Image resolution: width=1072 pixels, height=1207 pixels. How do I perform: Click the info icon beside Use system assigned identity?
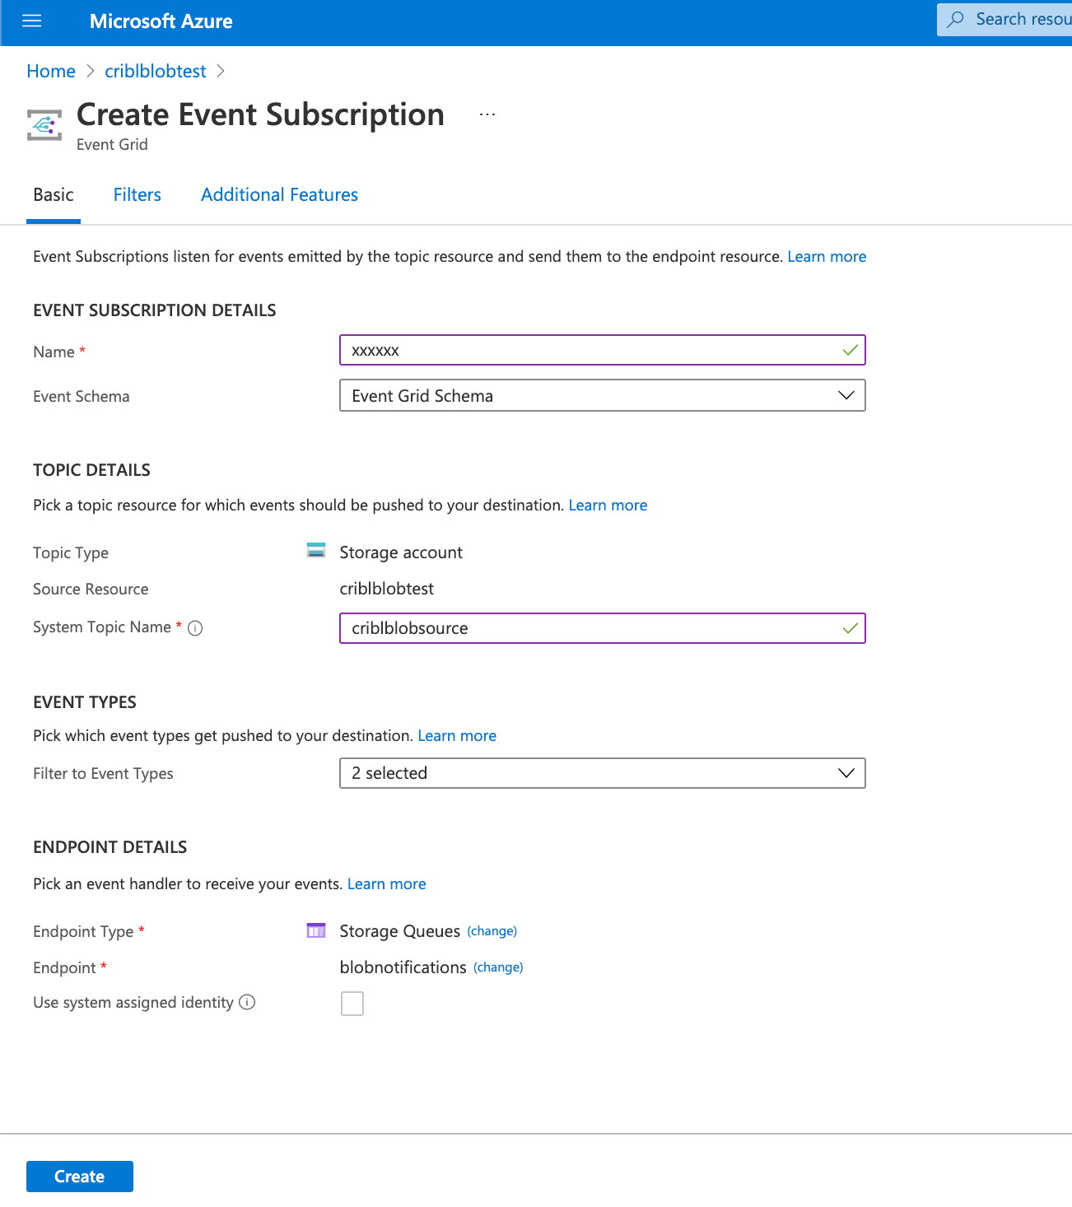[x=248, y=1002]
